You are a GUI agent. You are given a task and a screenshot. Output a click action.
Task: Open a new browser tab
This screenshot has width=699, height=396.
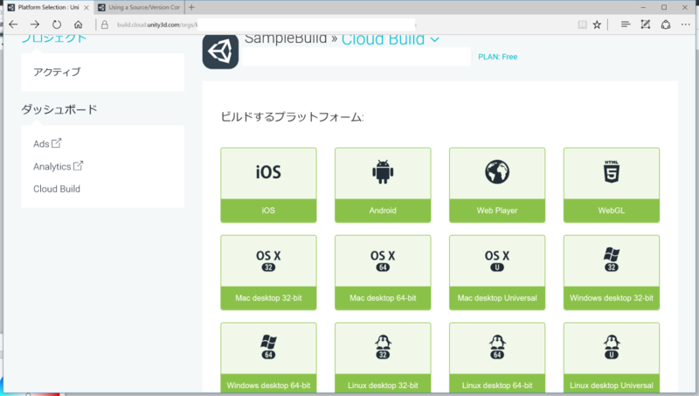point(191,7)
